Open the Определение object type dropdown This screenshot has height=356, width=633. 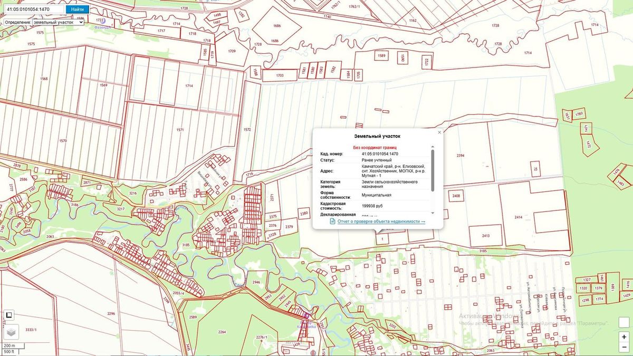click(58, 23)
